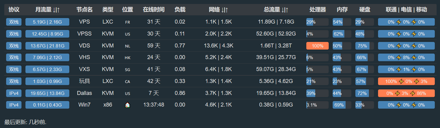Click the NL location flag for VDS
This screenshot has height=128, width=440.
128,46
